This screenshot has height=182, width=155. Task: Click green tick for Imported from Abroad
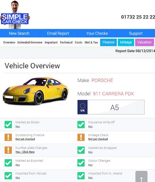click(8, 176)
